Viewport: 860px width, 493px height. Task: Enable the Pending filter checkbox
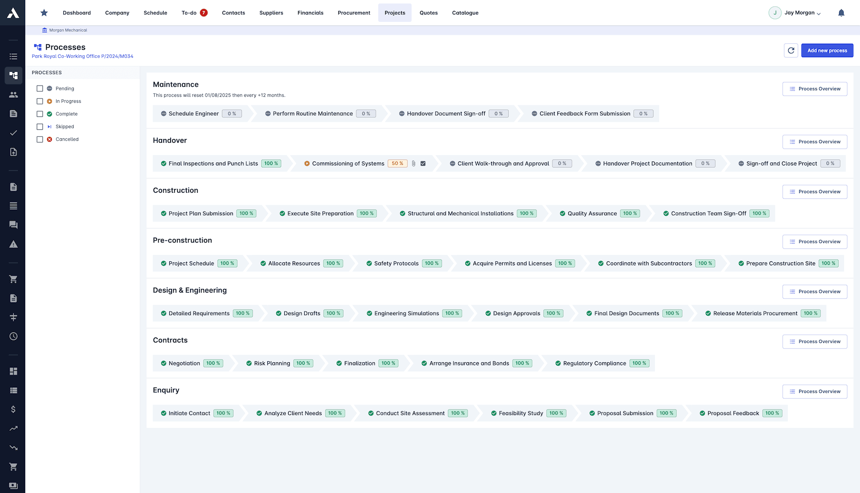(40, 88)
